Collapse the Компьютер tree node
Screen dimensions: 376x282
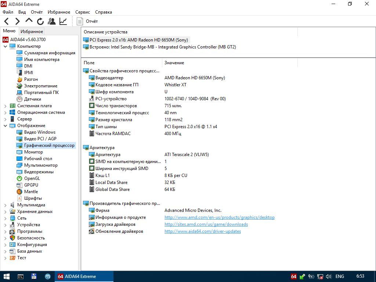pyautogui.click(x=5, y=46)
